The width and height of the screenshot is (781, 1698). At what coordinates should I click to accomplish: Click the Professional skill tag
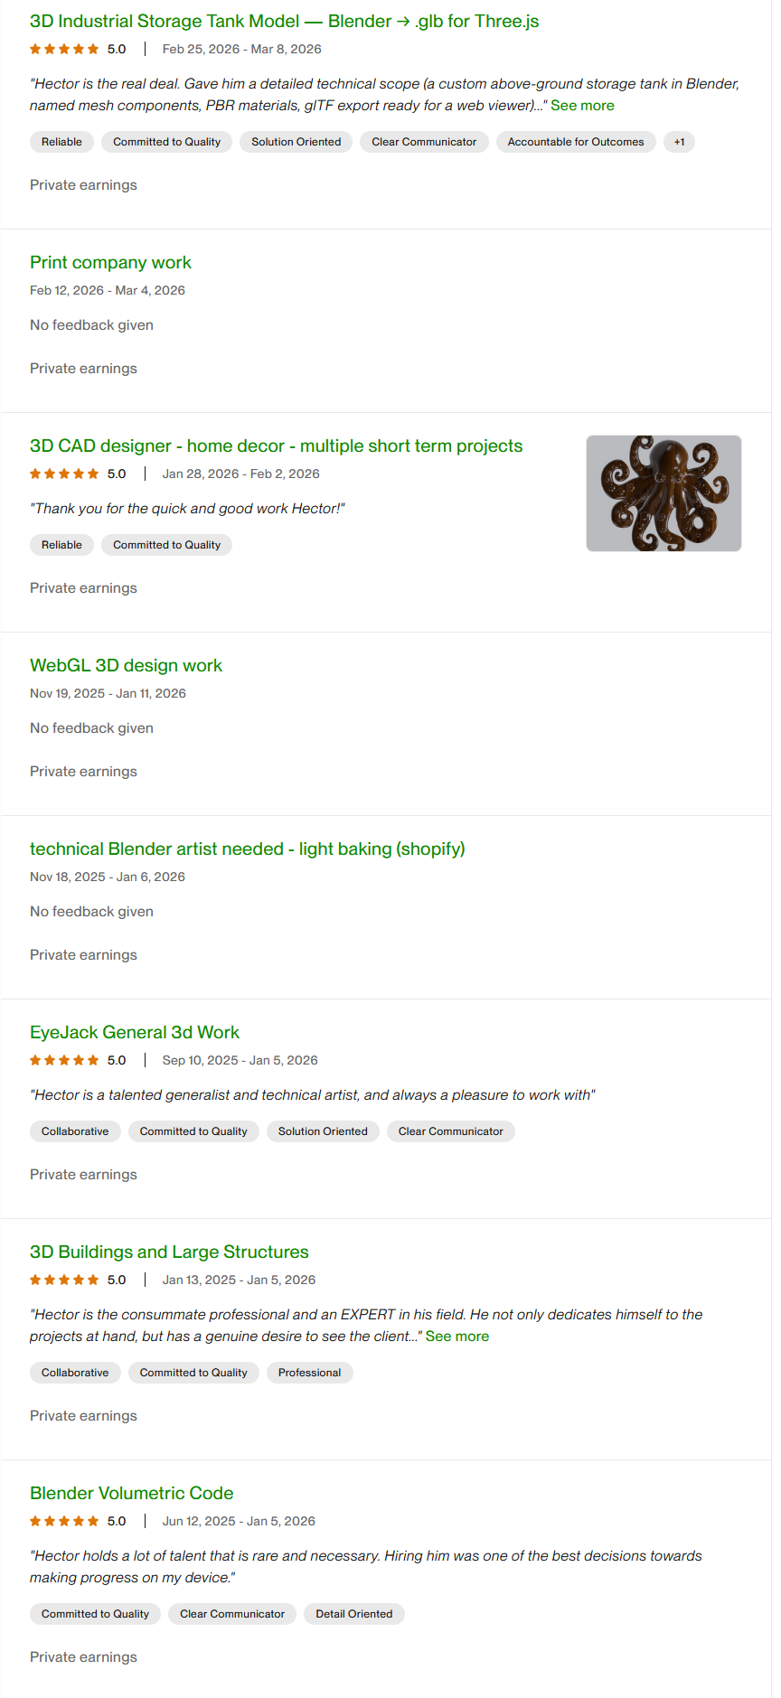coord(309,1373)
